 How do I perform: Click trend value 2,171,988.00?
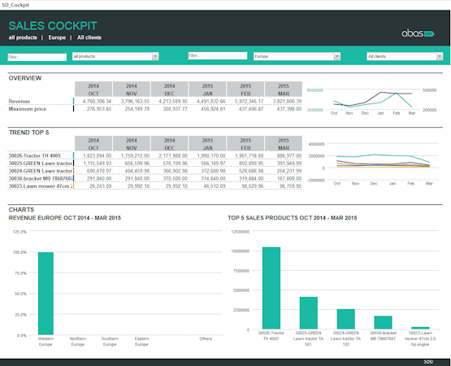(173, 156)
